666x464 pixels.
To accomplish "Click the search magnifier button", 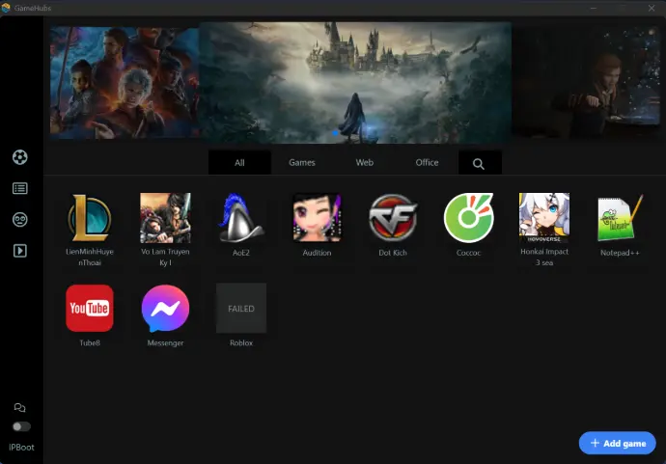I will coord(479,164).
